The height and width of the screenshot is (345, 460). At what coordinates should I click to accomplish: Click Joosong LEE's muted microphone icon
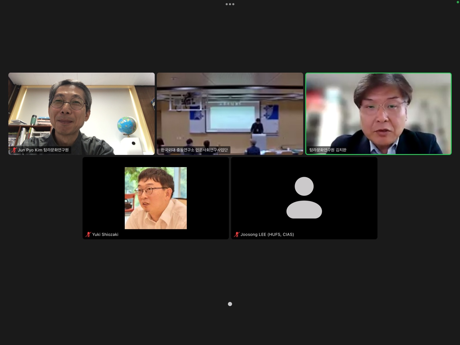[x=237, y=234]
